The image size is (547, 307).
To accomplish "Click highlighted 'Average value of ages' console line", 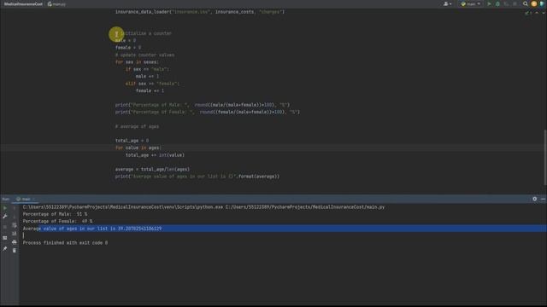I will 92,229.
